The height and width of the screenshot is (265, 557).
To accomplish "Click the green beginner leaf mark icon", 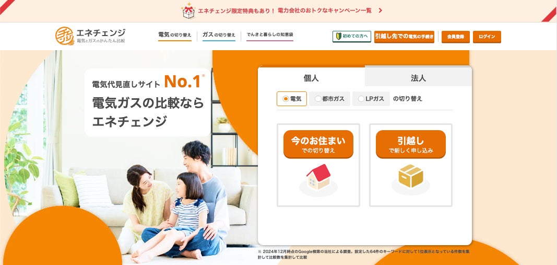I will tap(339, 36).
